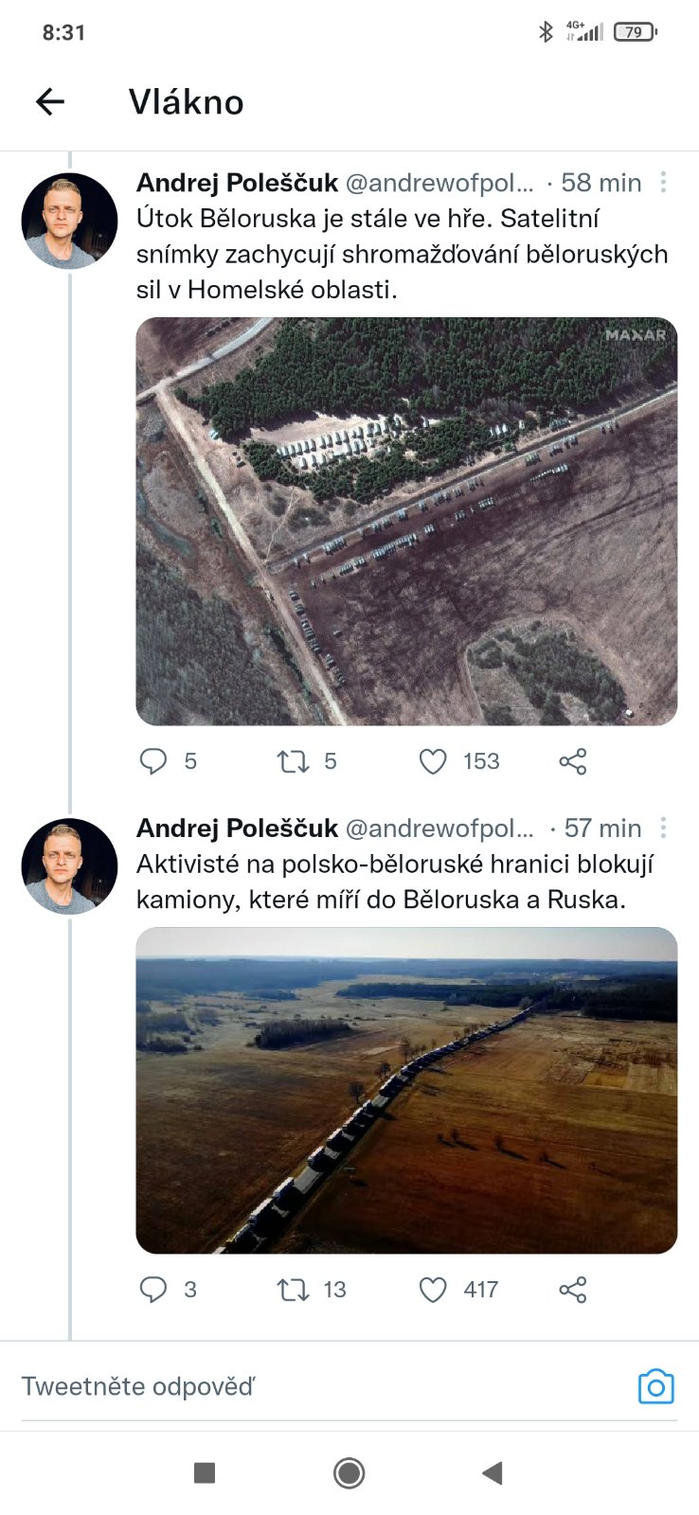699x1515 pixels.
Task: Open Andrej Poleščuk's profile from first tweet name
Action: [237, 182]
